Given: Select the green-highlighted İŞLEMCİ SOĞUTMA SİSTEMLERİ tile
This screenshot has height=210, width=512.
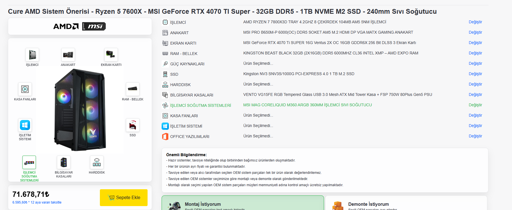Looking at the screenshot, I should click(x=29, y=162).
